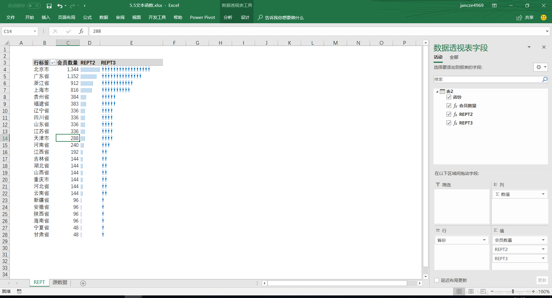Select the cell with value 1,152
This screenshot has height=298, width=552.
tap(68, 76)
